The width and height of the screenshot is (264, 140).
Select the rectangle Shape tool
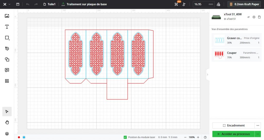7,38
